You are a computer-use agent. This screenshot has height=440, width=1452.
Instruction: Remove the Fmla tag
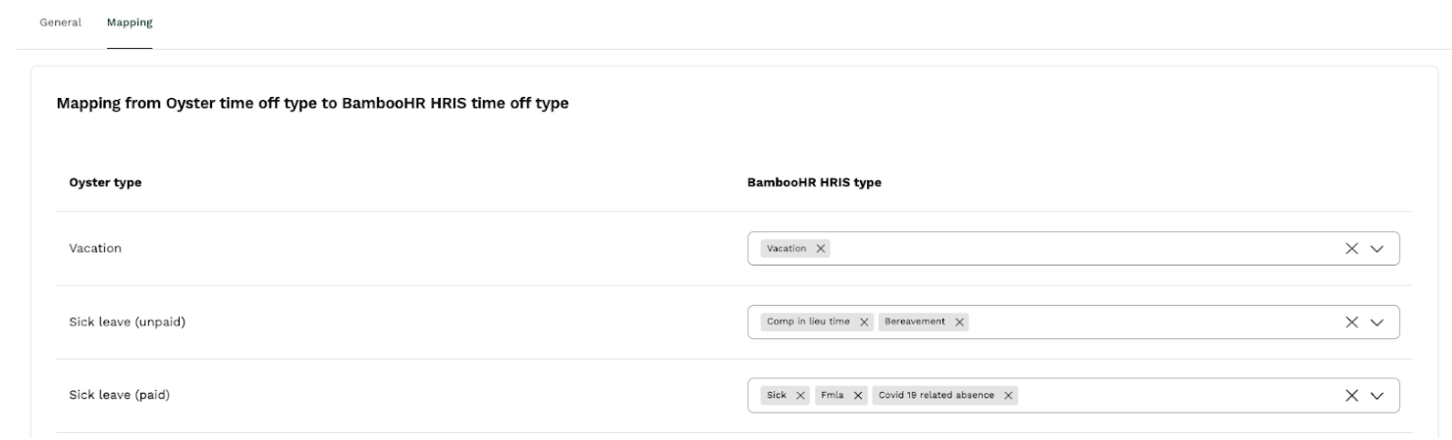858,396
